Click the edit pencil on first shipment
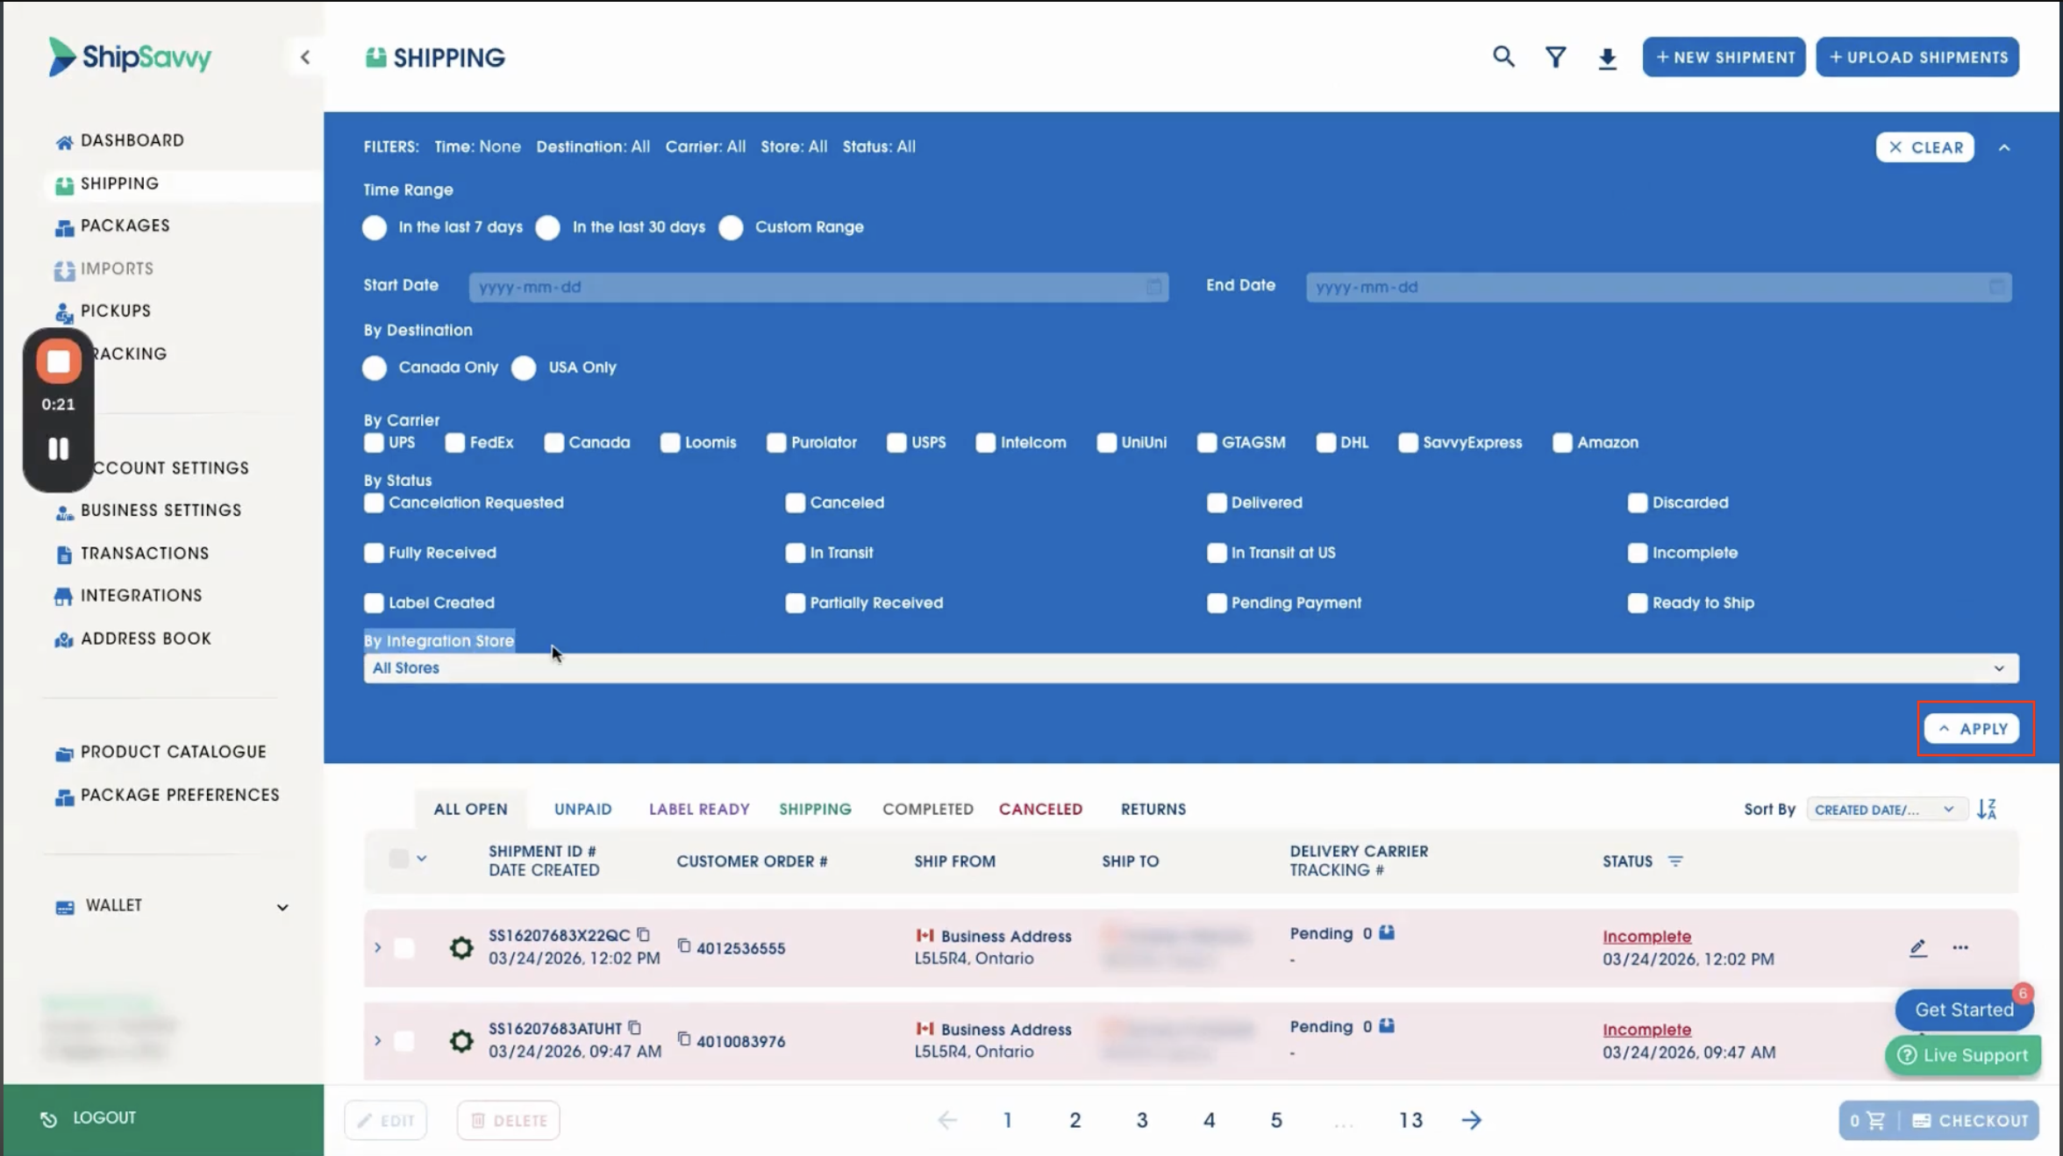This screenshot has height=1156, width=2063. 1917,947
